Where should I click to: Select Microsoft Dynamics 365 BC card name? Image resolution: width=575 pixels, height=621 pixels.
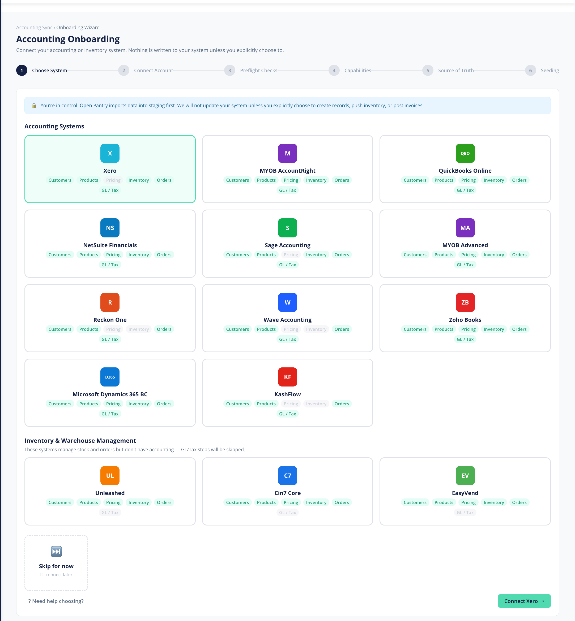110,394
